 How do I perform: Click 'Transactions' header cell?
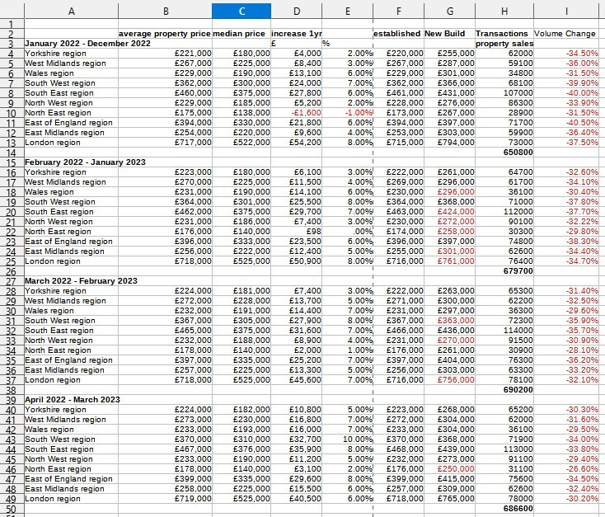coord(504,34)
